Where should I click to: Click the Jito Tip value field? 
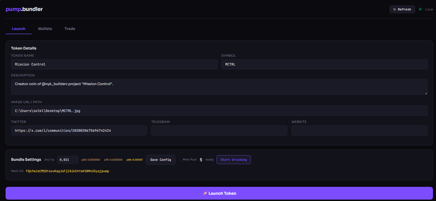(68, 160)
